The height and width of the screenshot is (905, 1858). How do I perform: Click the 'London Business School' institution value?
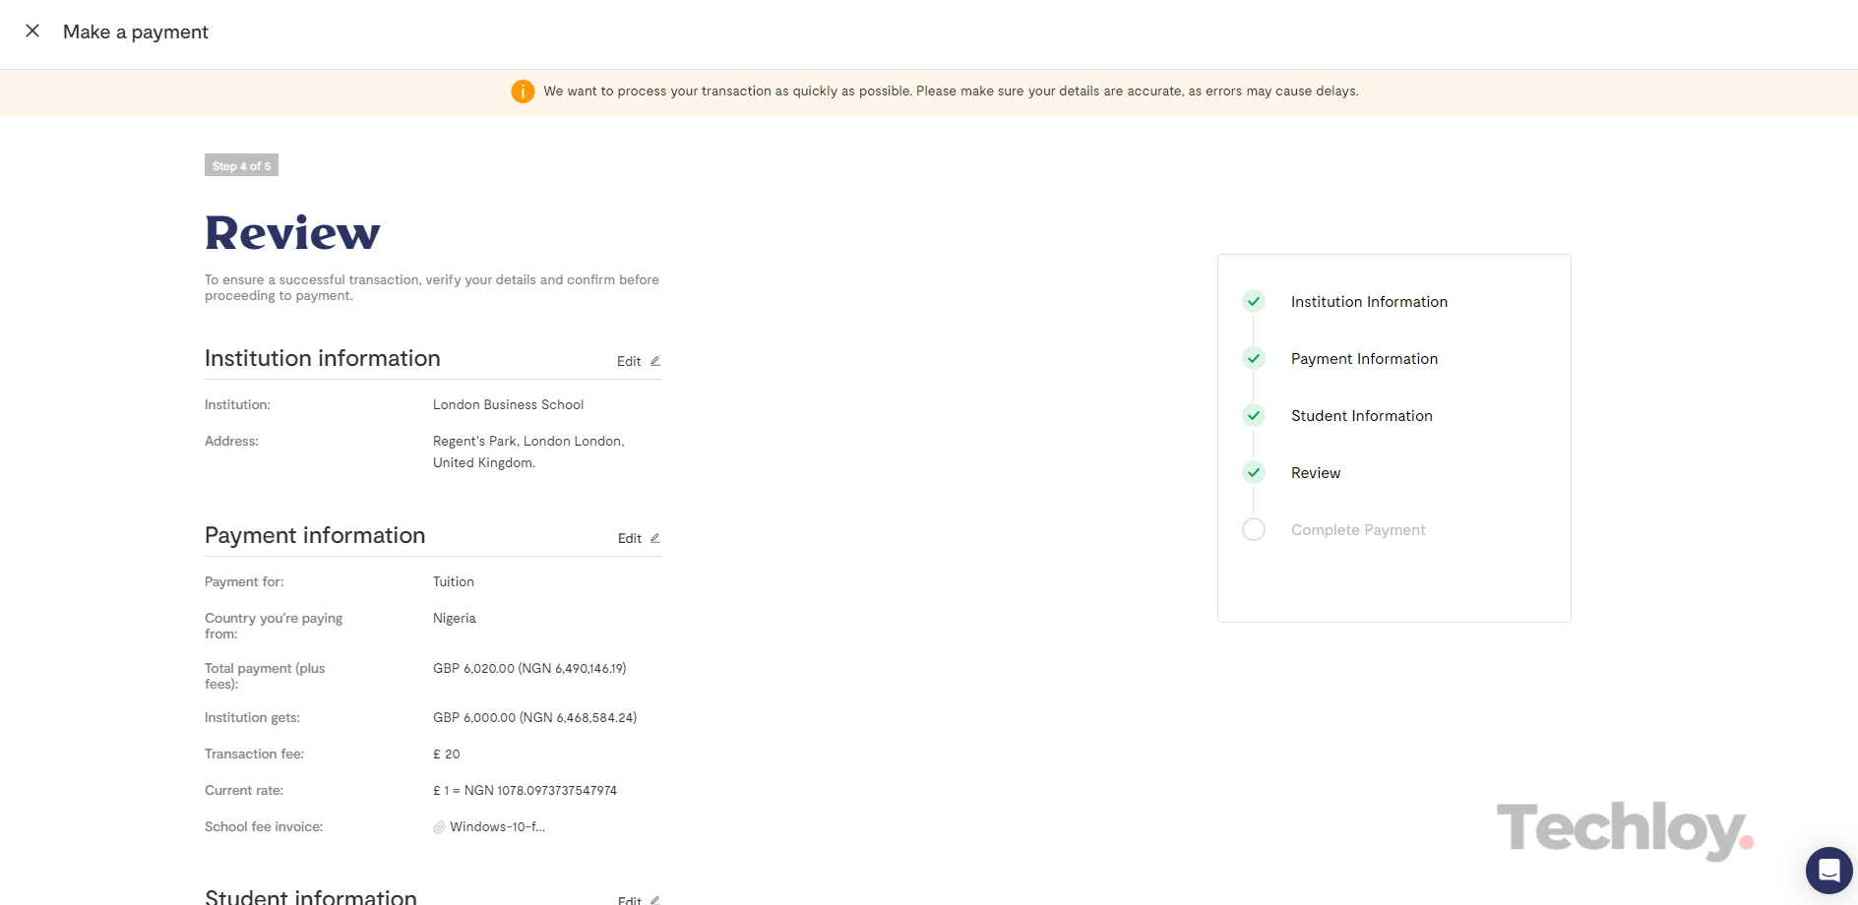point(508,405)
